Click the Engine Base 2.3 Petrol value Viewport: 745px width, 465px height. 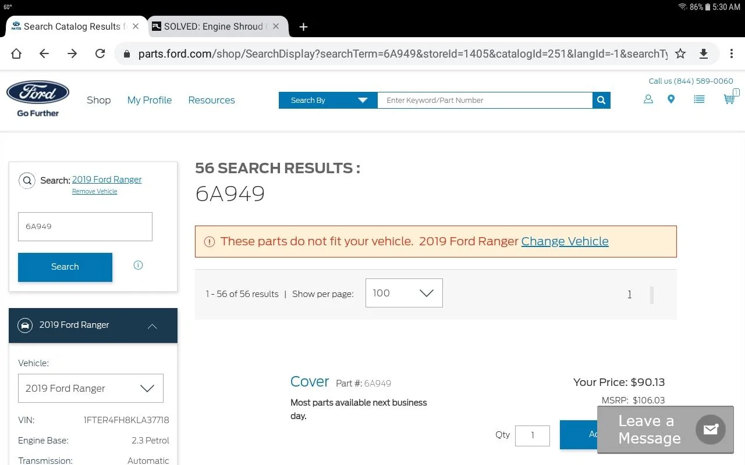(150, 441)
